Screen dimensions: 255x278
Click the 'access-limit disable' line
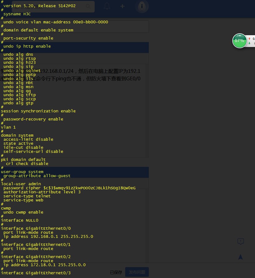[28, 139]
